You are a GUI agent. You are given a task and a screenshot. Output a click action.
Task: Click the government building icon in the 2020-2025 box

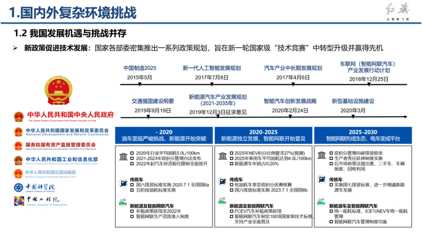222,156
